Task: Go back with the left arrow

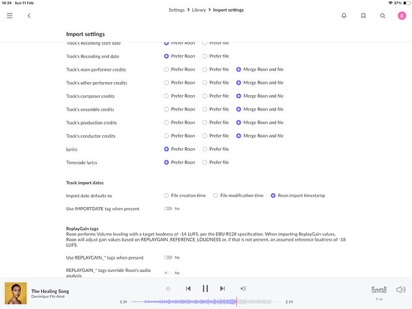Action: (x=29, y=15)
